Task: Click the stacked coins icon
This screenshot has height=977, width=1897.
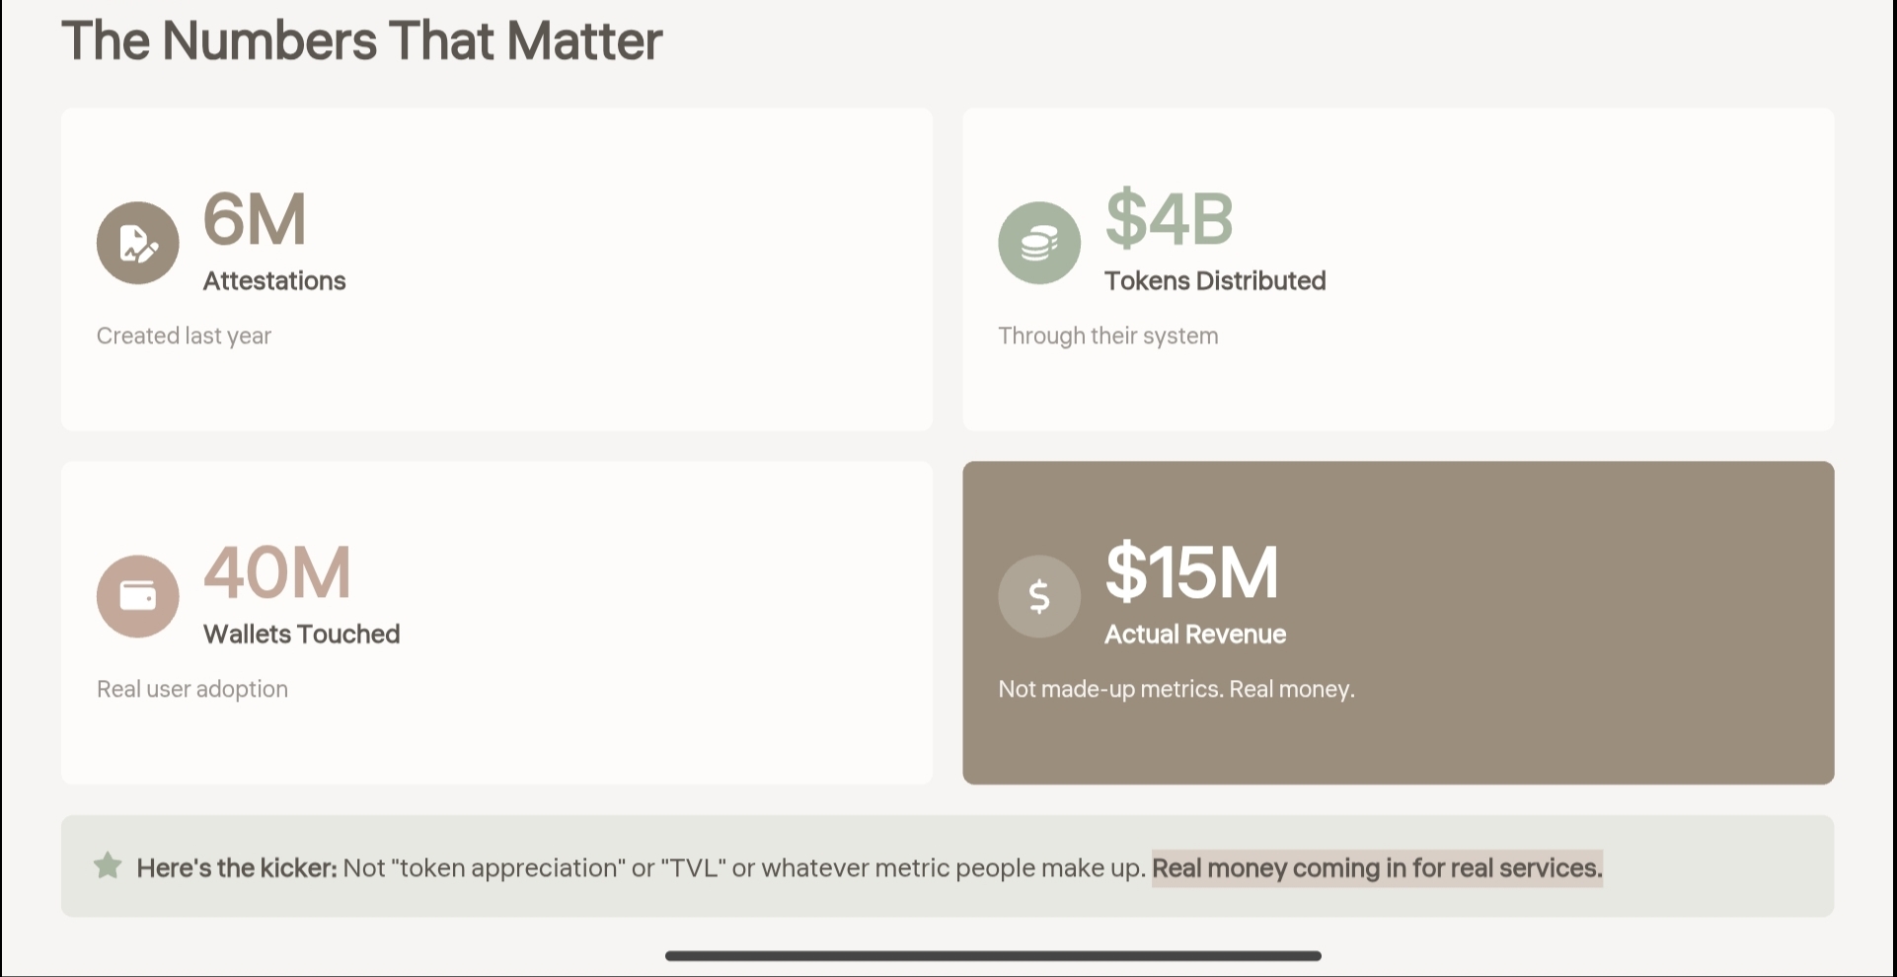Action: point(1039,243)
